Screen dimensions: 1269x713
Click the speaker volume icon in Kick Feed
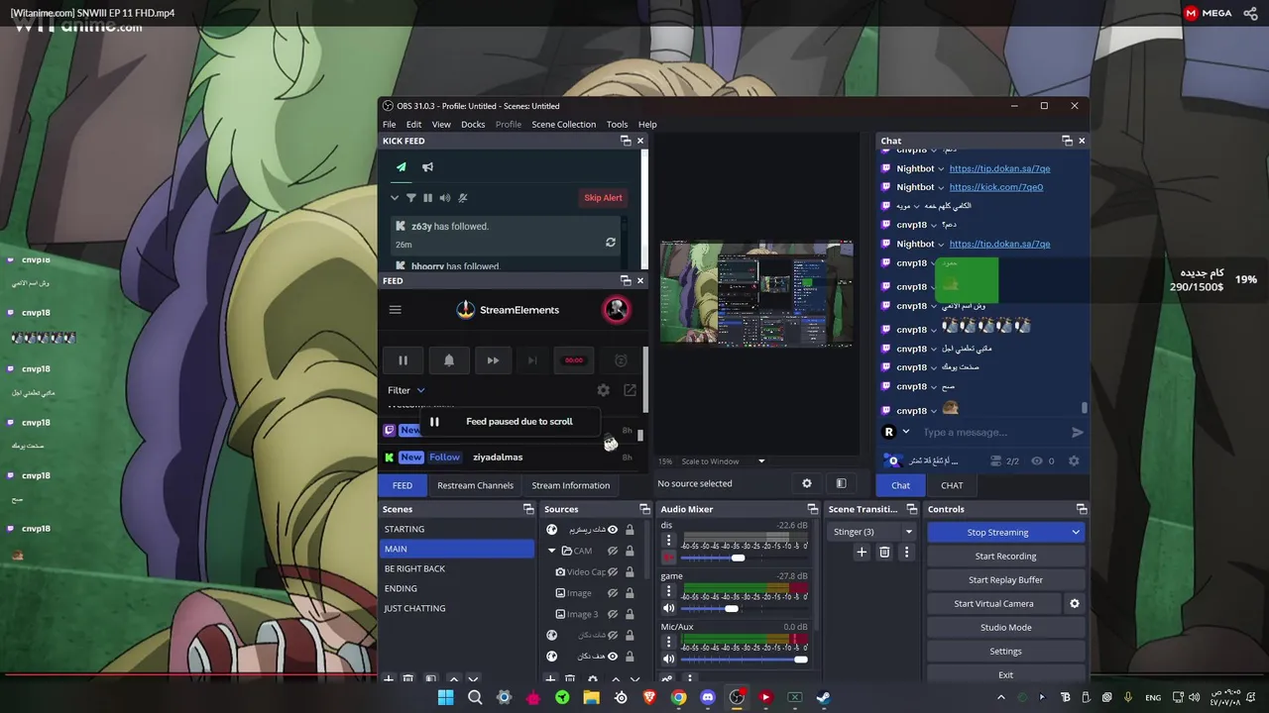tap(445, 198)
